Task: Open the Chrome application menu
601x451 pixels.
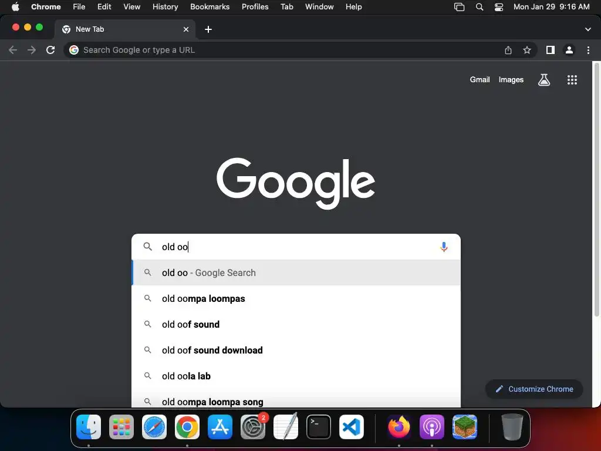Action: [x=46, y=7]
